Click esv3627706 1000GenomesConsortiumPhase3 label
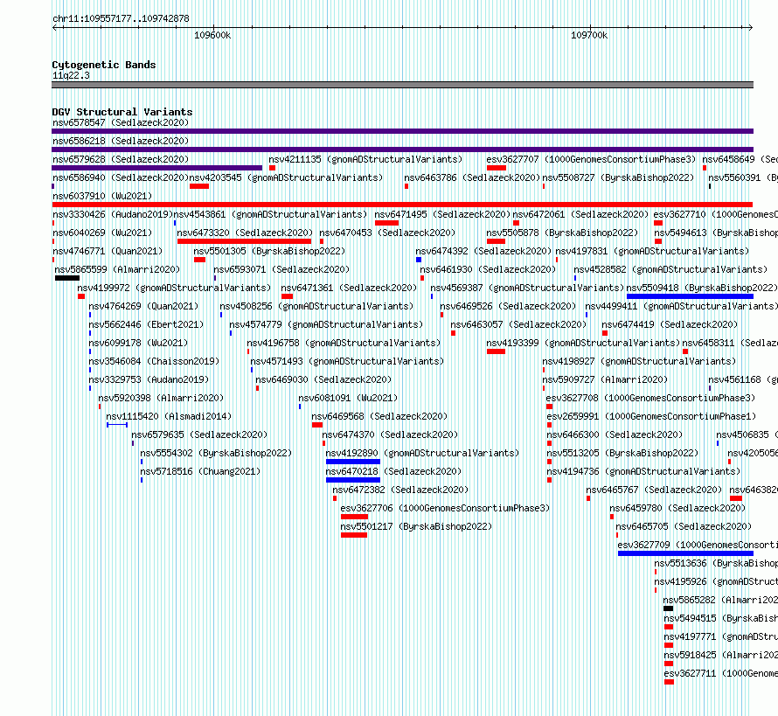 point(445,508)
